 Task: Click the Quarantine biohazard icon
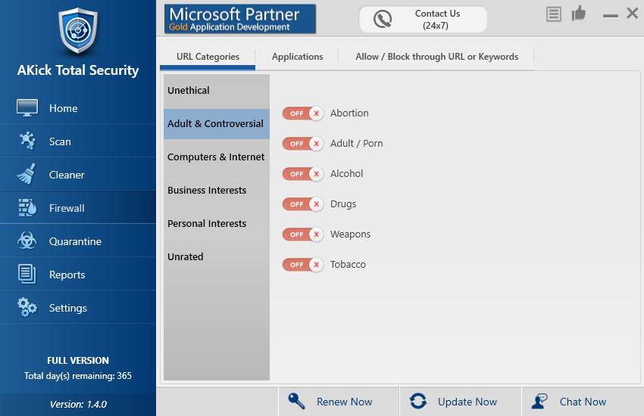click(27, 241)
